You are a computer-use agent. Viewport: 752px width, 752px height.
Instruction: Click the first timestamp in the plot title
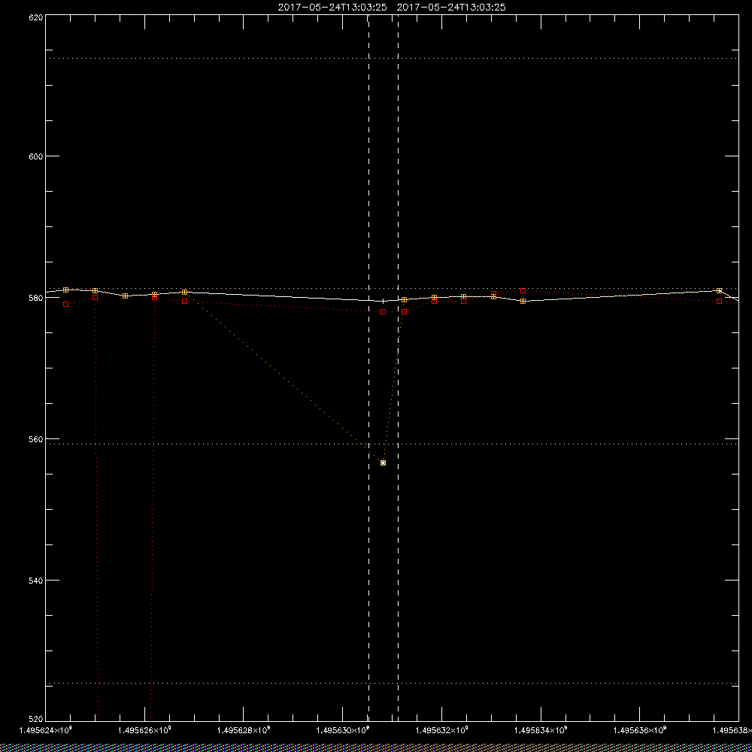(332, 8)
